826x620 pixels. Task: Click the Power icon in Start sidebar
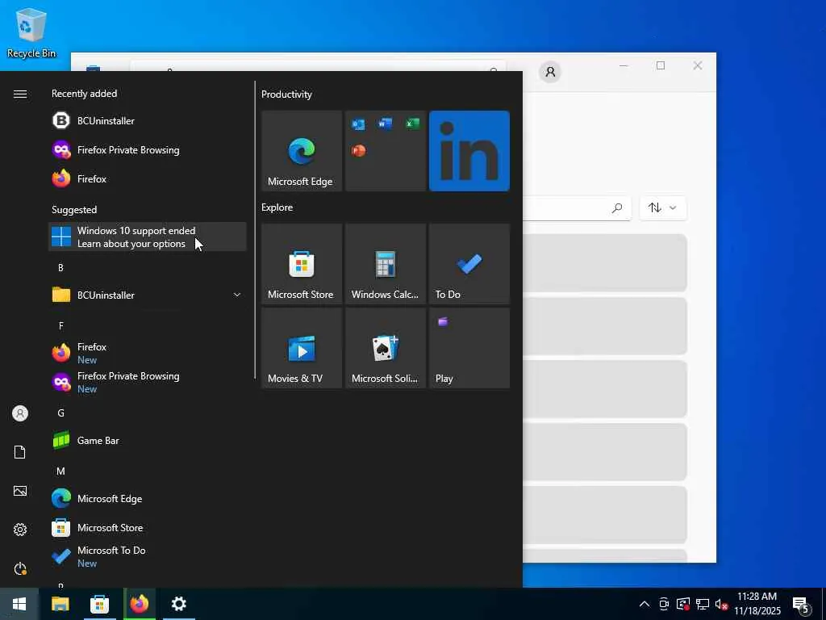[20, 568]
